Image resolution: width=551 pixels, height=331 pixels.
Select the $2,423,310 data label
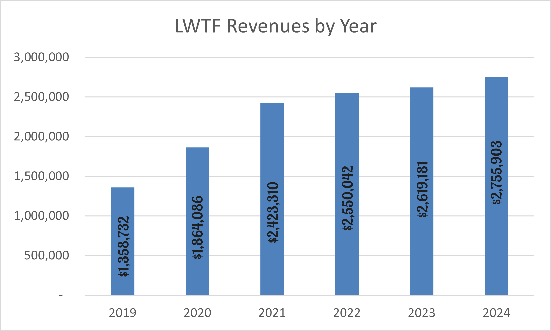273,212
